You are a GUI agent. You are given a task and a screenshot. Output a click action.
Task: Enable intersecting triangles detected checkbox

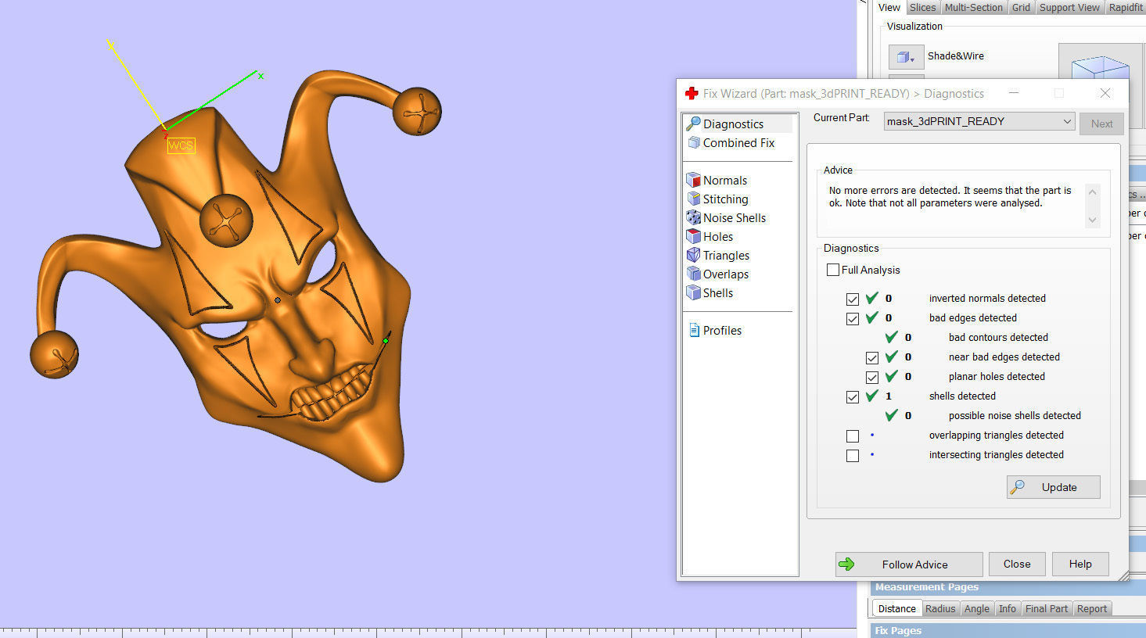tap(853, 455)
